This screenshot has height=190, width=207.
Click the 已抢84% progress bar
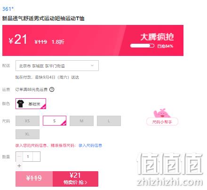point(142,46)
